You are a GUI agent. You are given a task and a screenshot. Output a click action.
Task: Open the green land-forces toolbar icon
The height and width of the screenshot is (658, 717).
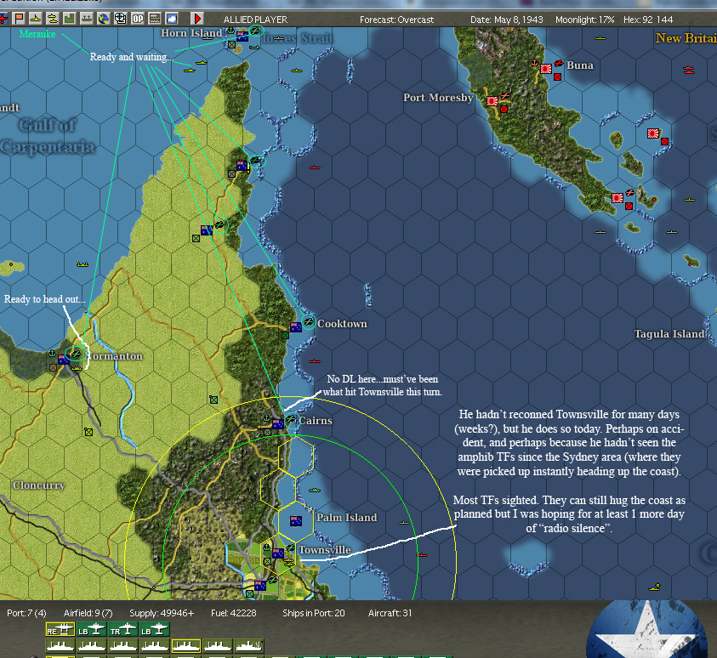tap(69, 19)
